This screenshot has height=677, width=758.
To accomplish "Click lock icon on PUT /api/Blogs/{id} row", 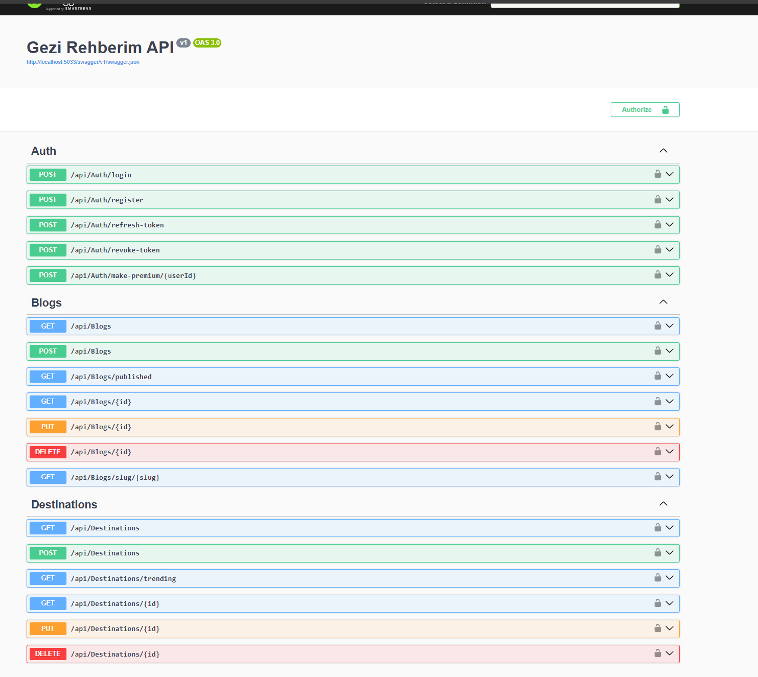I will tap(658, 426).
